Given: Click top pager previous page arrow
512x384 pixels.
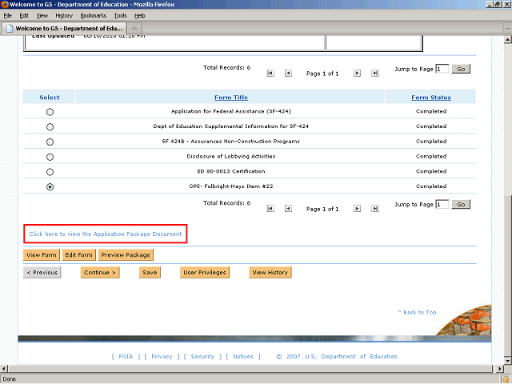Looking at the screenshot, I should tap(288, 73).
